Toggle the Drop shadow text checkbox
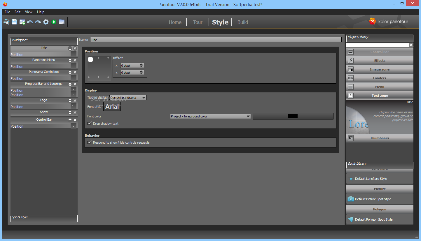This screenshot has width=421, height=241. coord(90,124)
